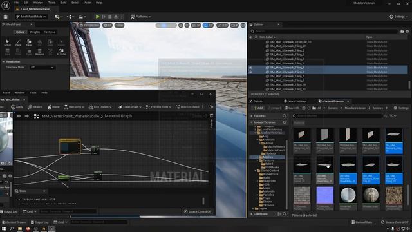Screen dimensions: 412x232
Task: Open the Hierarchy dropdown
Action: (74, 107)
